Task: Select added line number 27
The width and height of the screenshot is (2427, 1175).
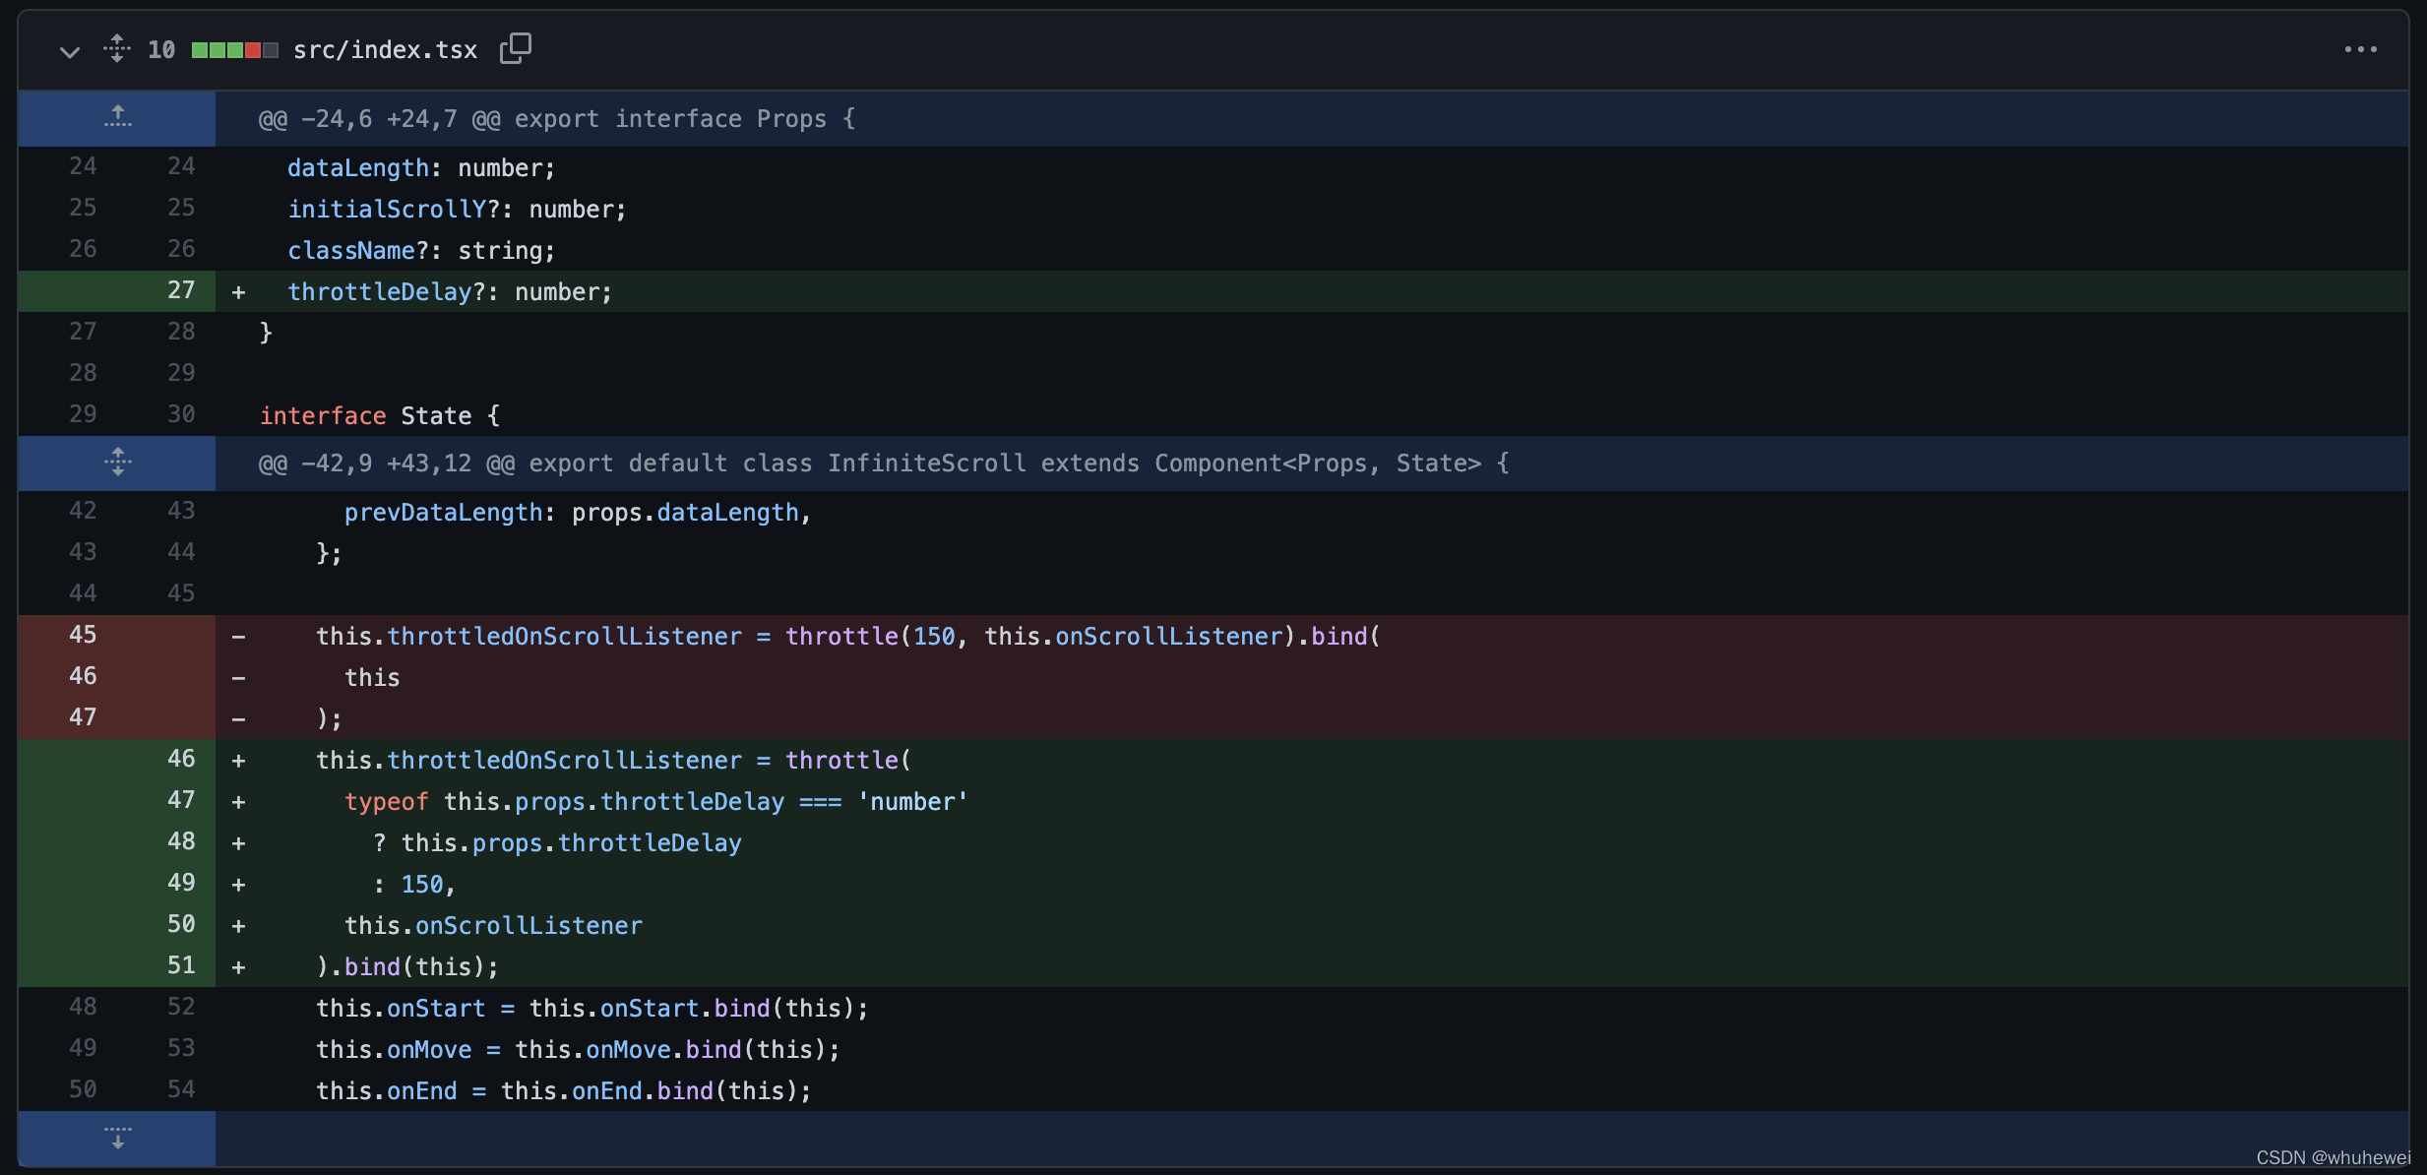Action: coord(181,290)
